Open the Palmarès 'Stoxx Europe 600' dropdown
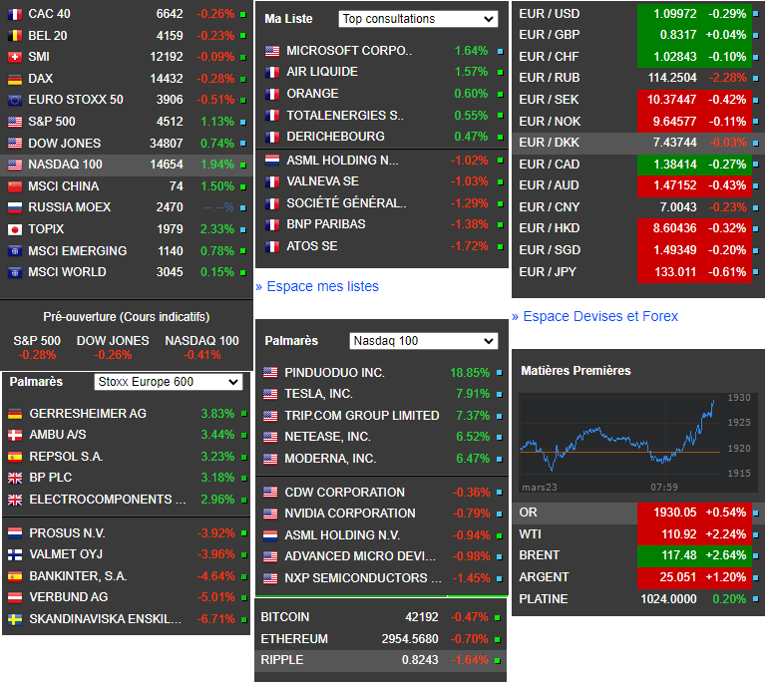Viewport: 770px width, 685px height. (168, 382)
